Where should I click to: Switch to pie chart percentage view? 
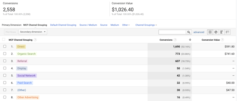[x=216, y=32]
